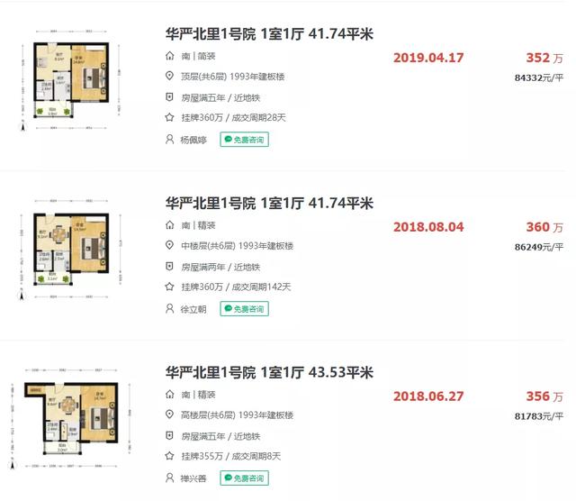Click house icon beside 南 | 简装
This screenshot has width=576, height=501.
169,56
